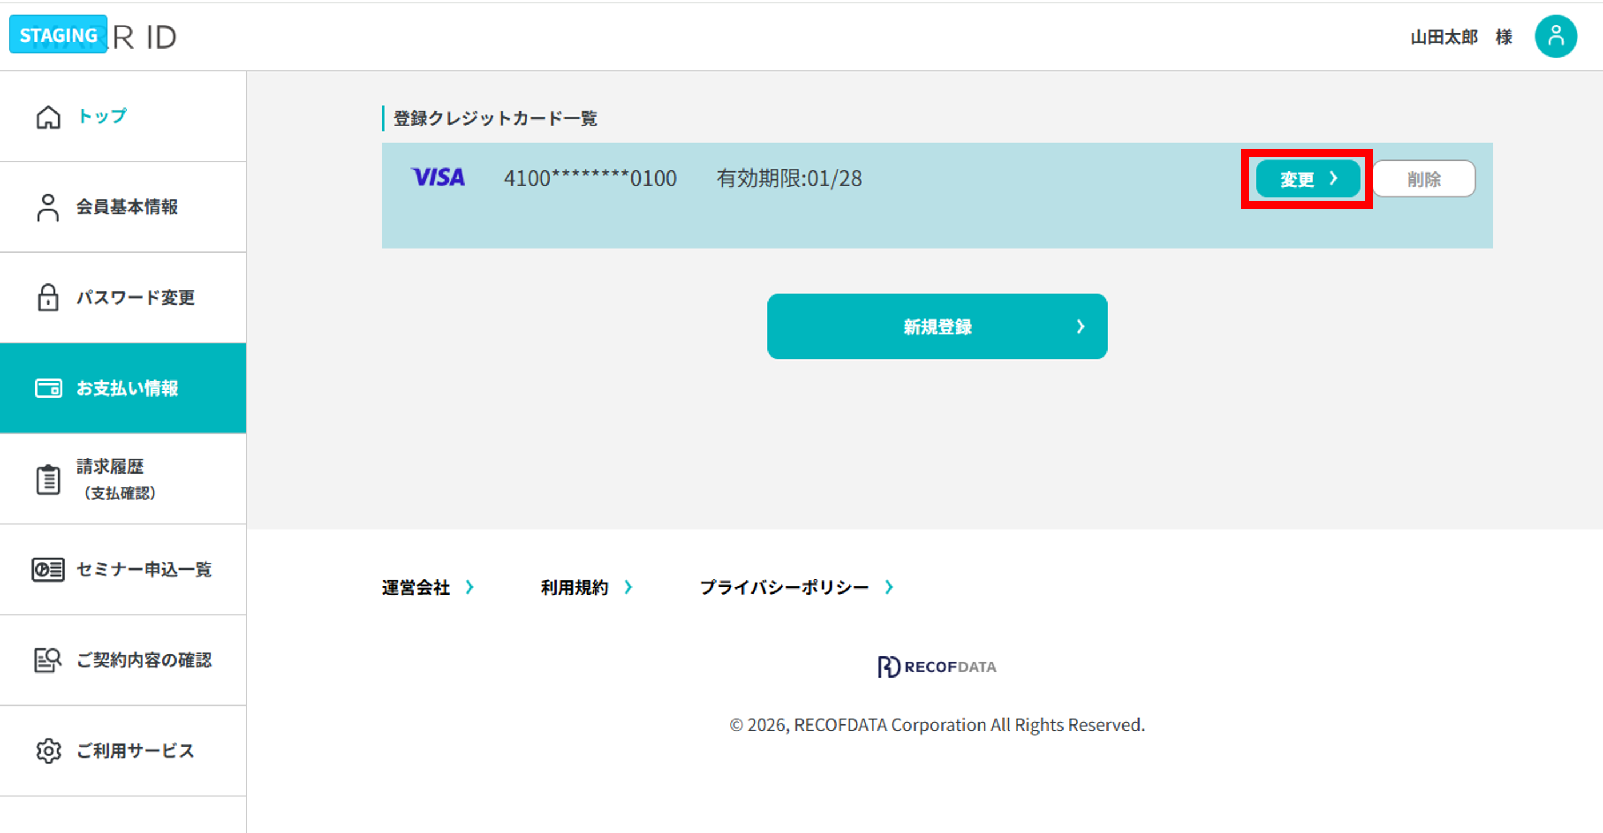
Task: Click the chevron arrow on 新規登録 button
Action: tap(1081, 327)
